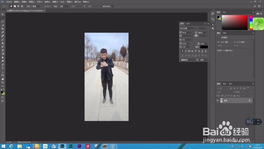Switch to the 路径 Paths tab

point(230,84)
